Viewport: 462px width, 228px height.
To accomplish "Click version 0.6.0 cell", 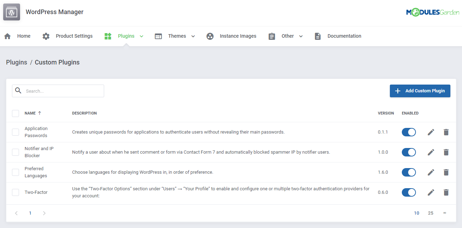I will click(x=383, y=192).
